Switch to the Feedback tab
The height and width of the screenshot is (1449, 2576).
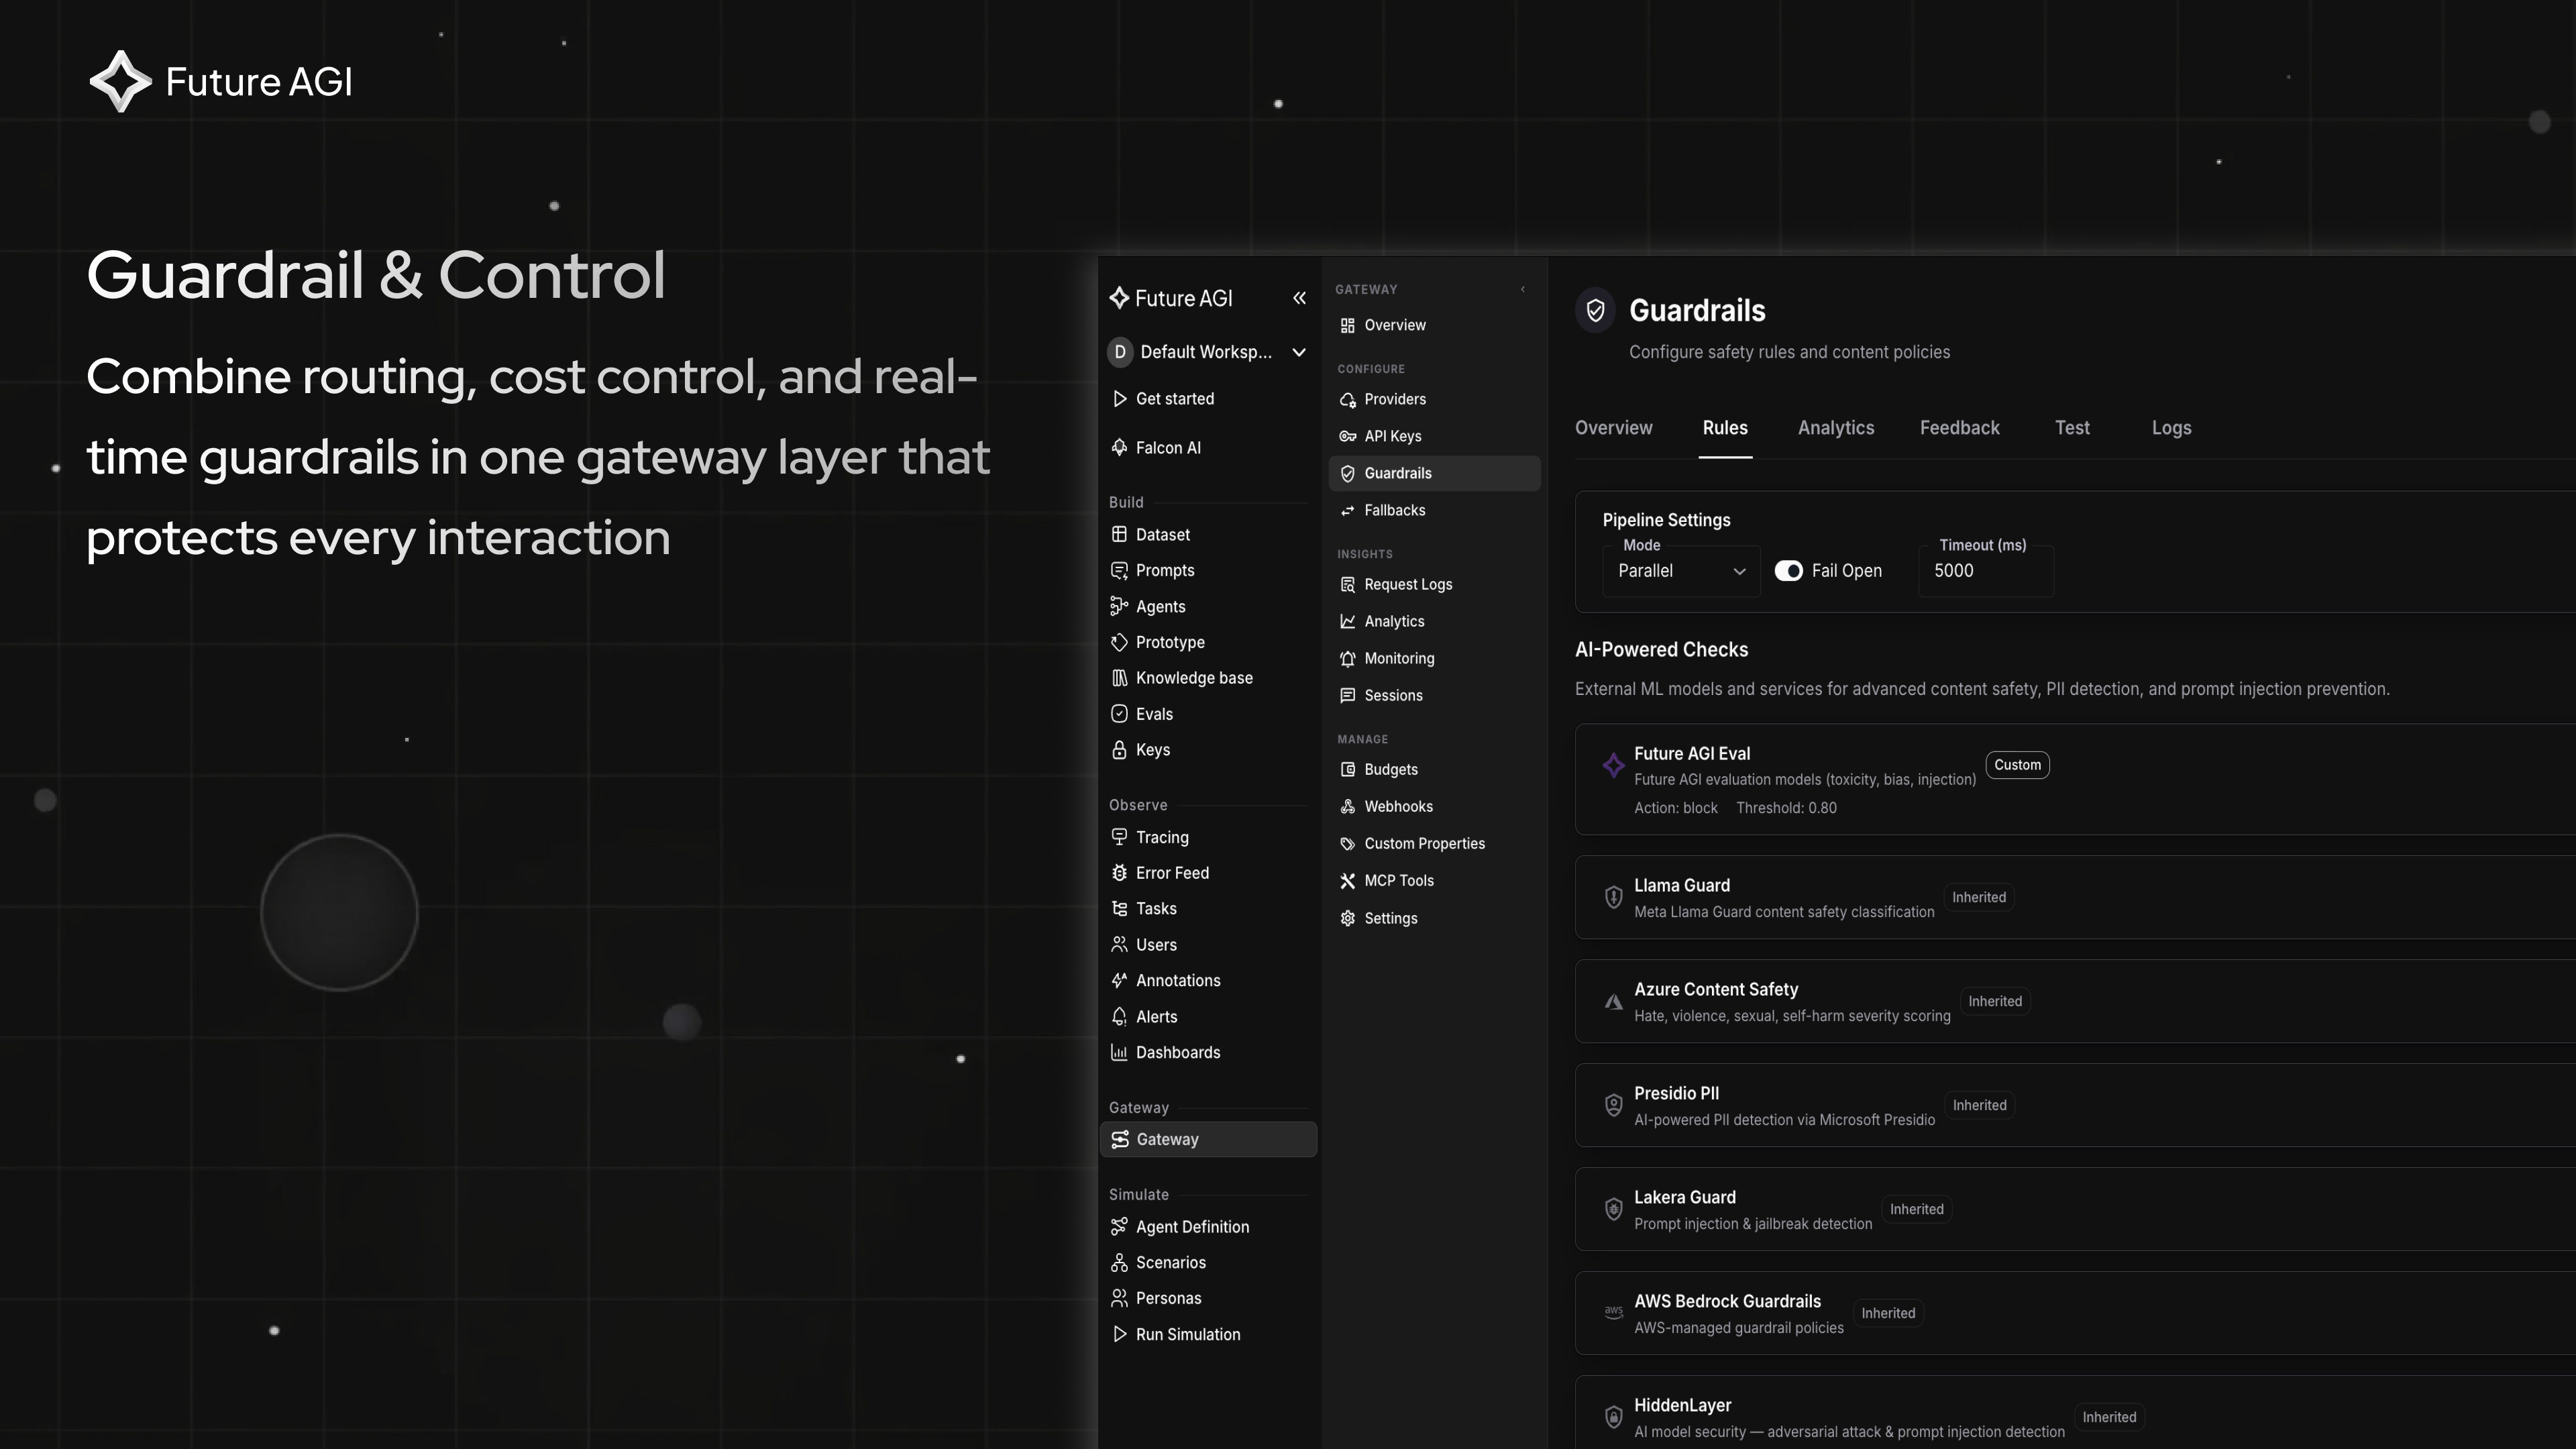1959,428
